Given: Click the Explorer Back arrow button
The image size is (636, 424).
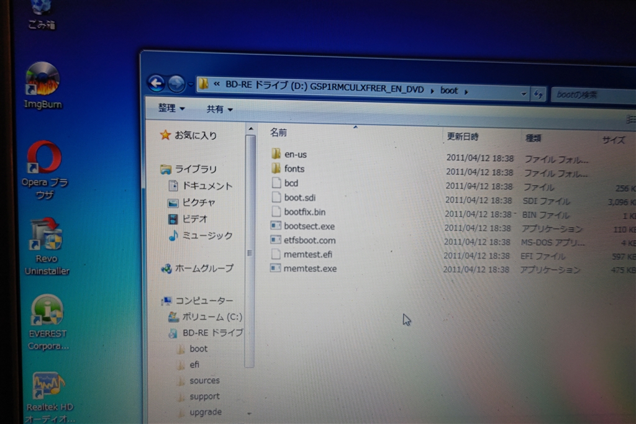Looking at the screenshot, I should pyautogui.click(x=156, y=83).
